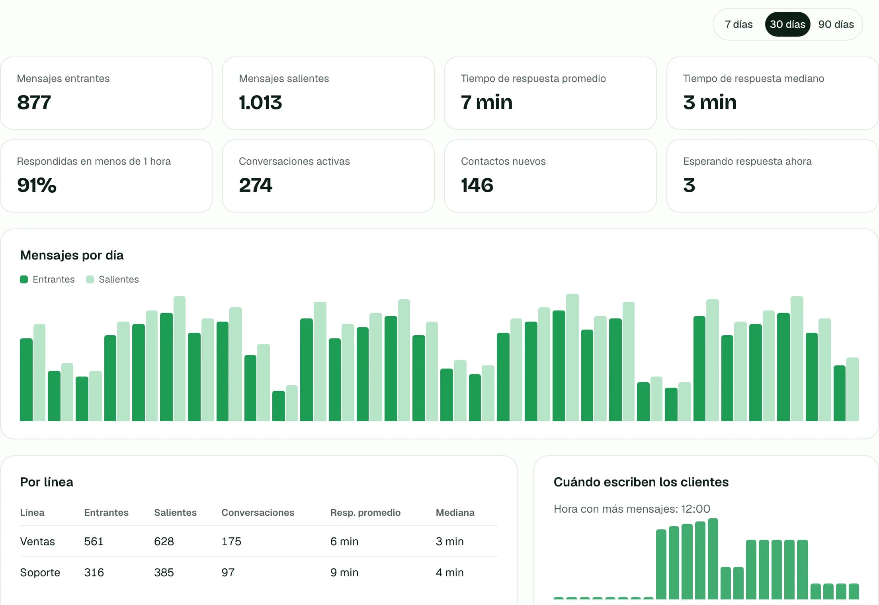The width and height of the screenshot is (879, 605).
Task: Click the Línea column header
Action: [32, 513]
